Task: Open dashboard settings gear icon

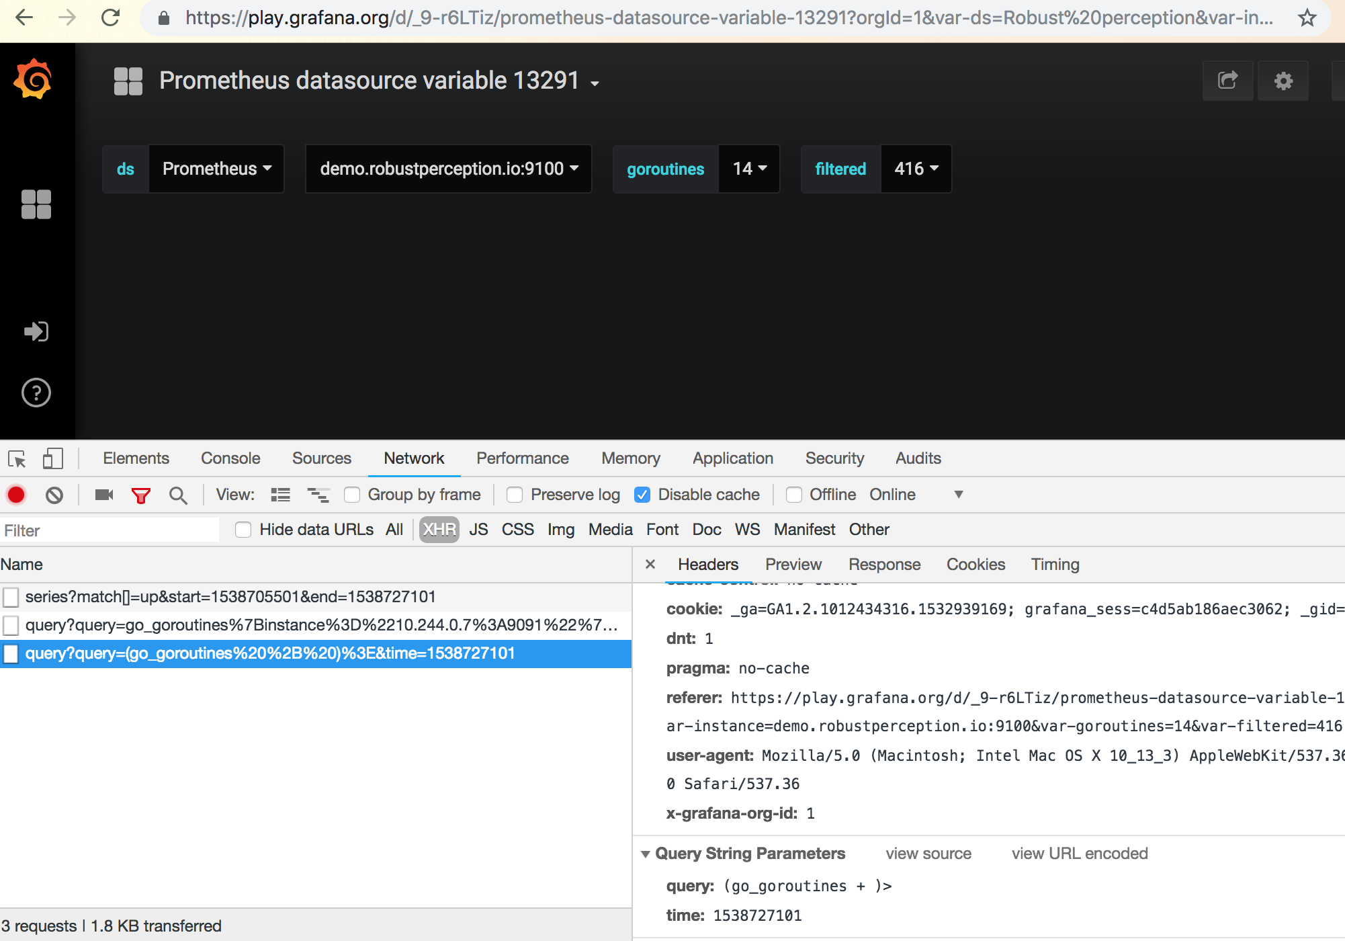Action: pyautogui.click(x=1283, y=81)
